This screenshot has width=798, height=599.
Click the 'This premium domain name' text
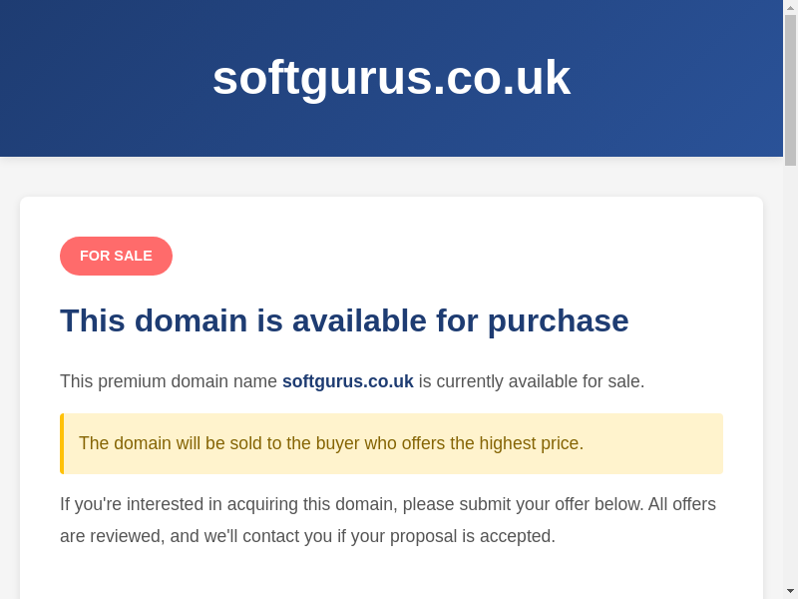point(168,381)
